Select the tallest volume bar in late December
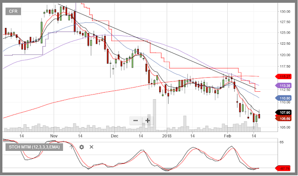Screen dimensions: 298x176 pos(154,115)
